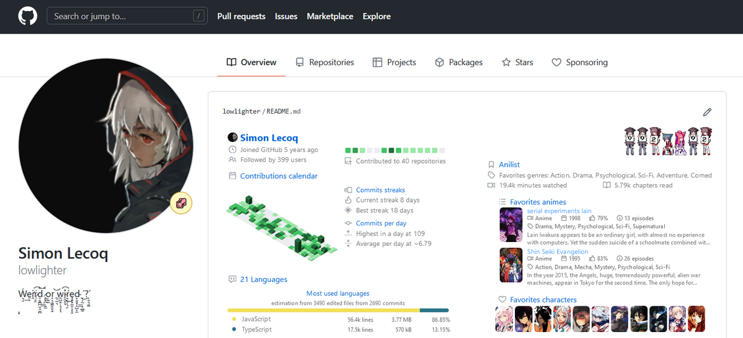Click the pencil icon to edit README
The width and height of the screenshot is (743, 338).
point(707,112)
